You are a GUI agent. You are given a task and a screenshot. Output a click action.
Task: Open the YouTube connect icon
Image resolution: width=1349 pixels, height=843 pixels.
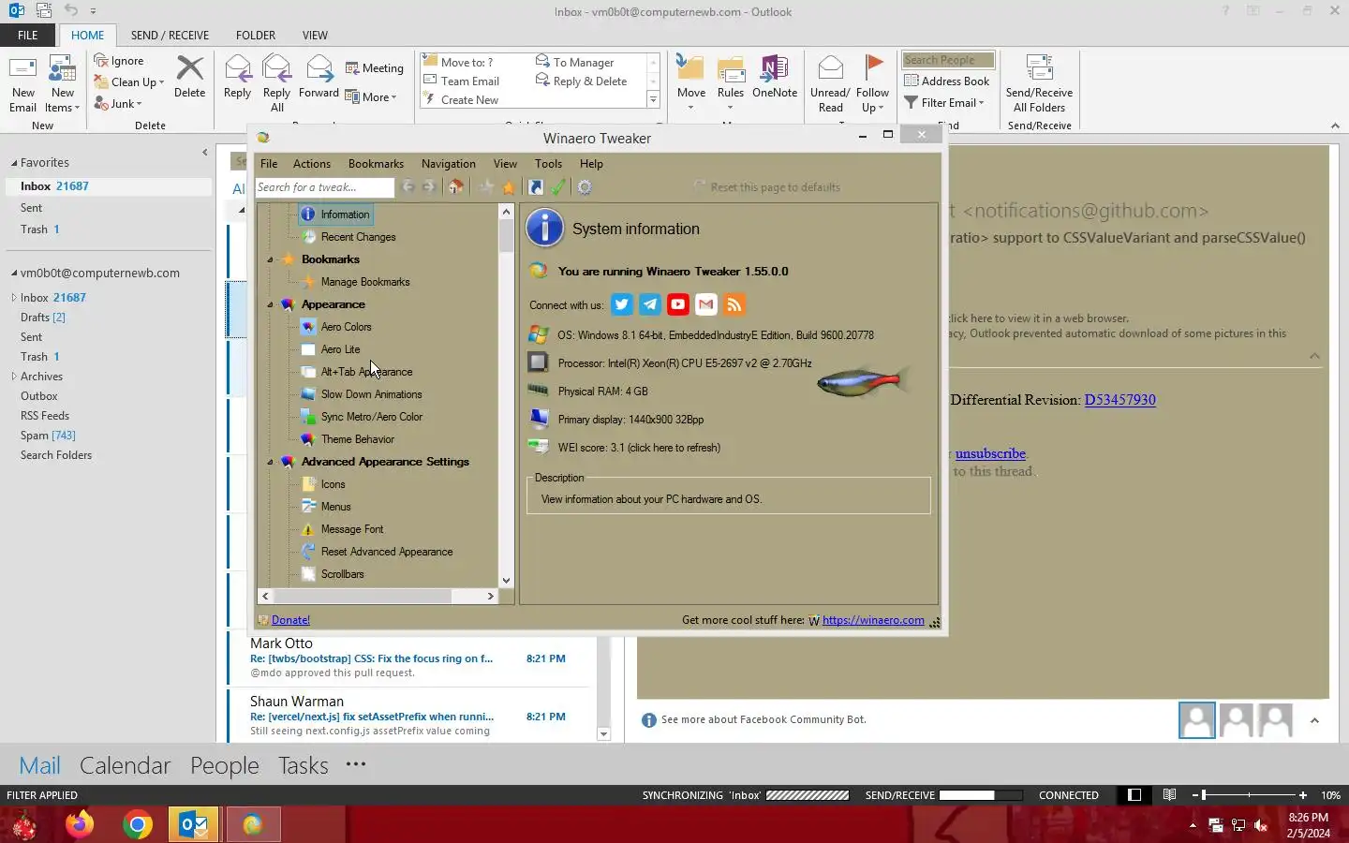point(678,304)
